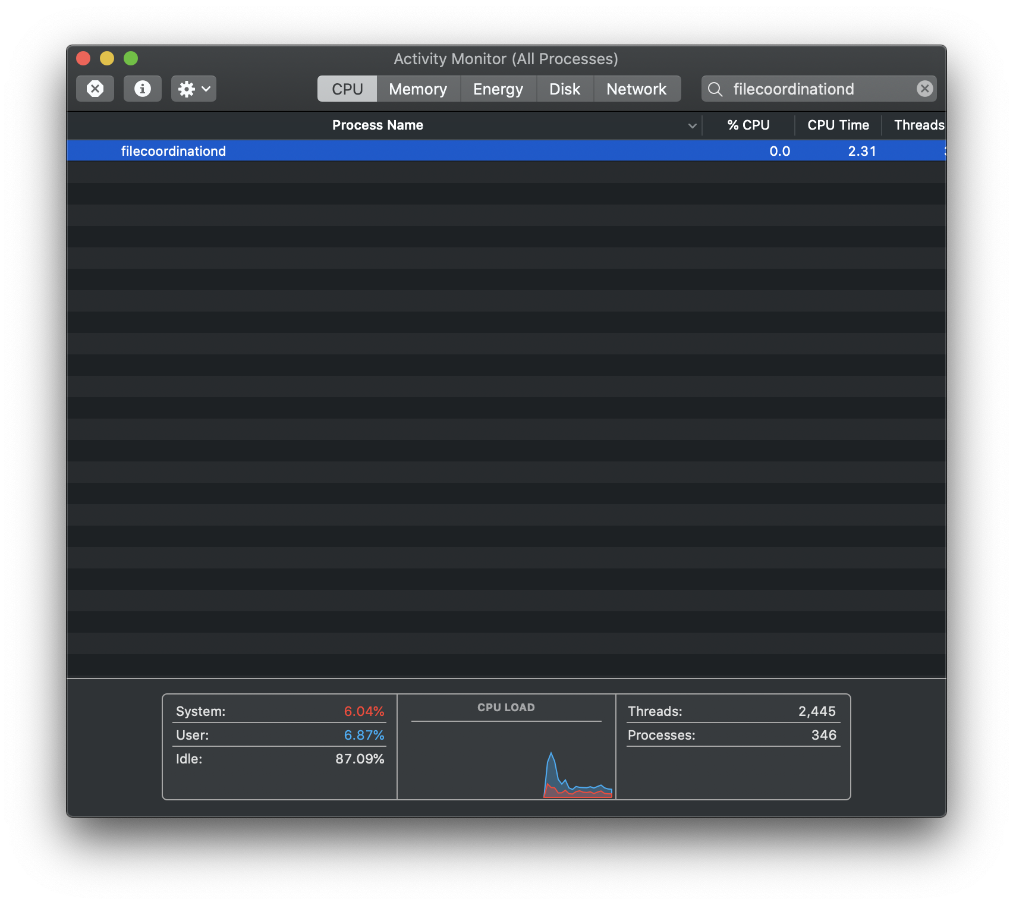This screenshot has height=905, width=1013.
Task: Switch to the Memory tab
Action: pos(418,89)
